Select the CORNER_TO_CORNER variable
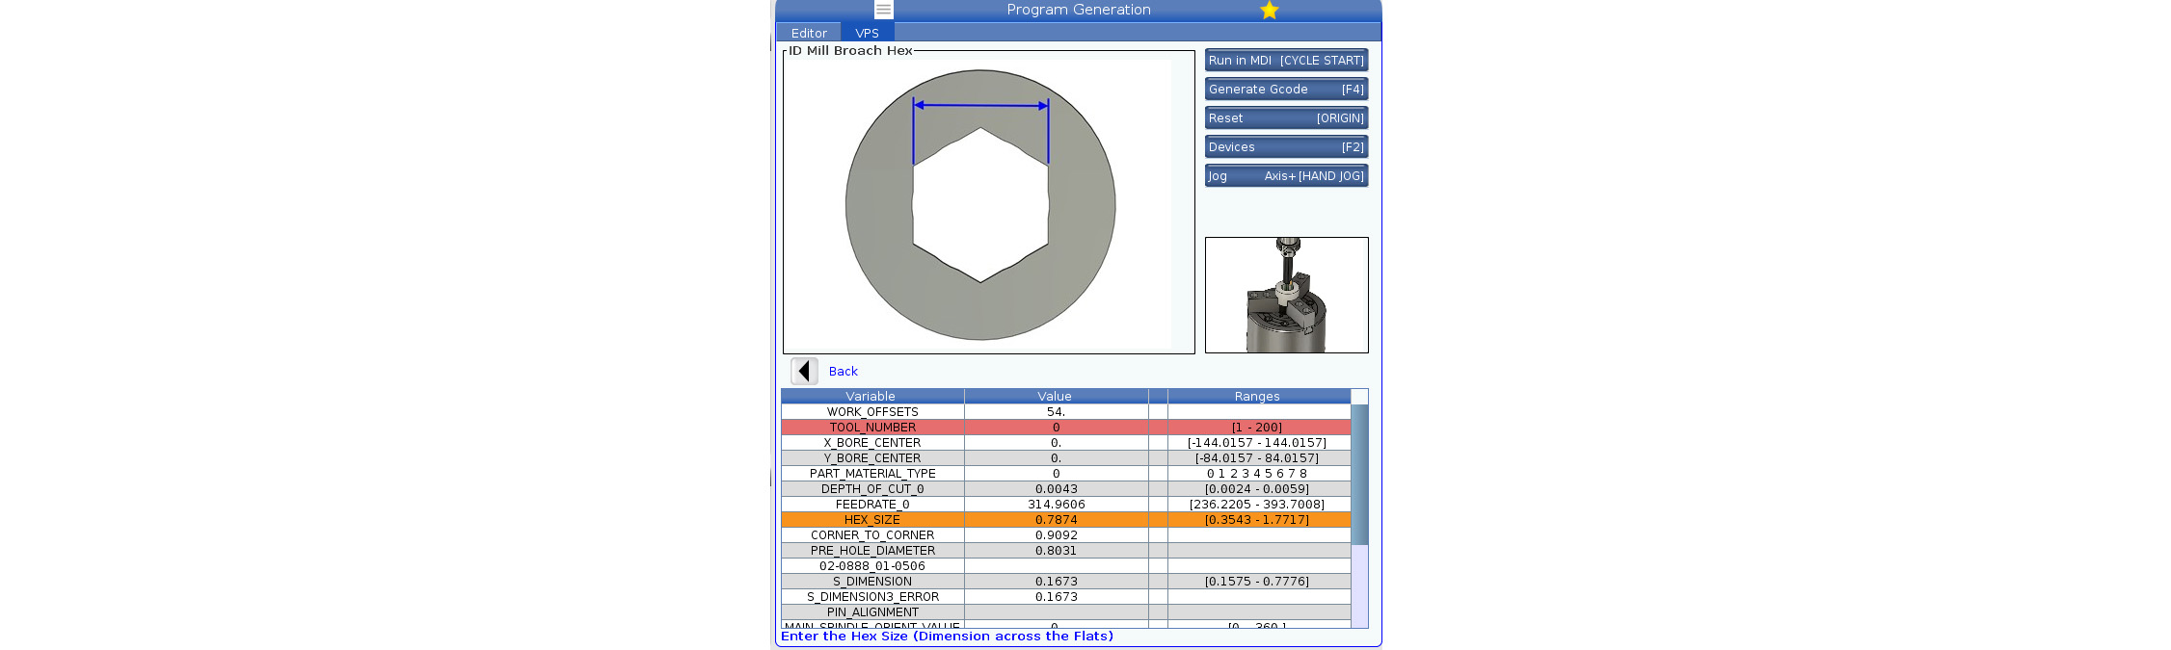2171x650 pixels. (x=872, y=535)
